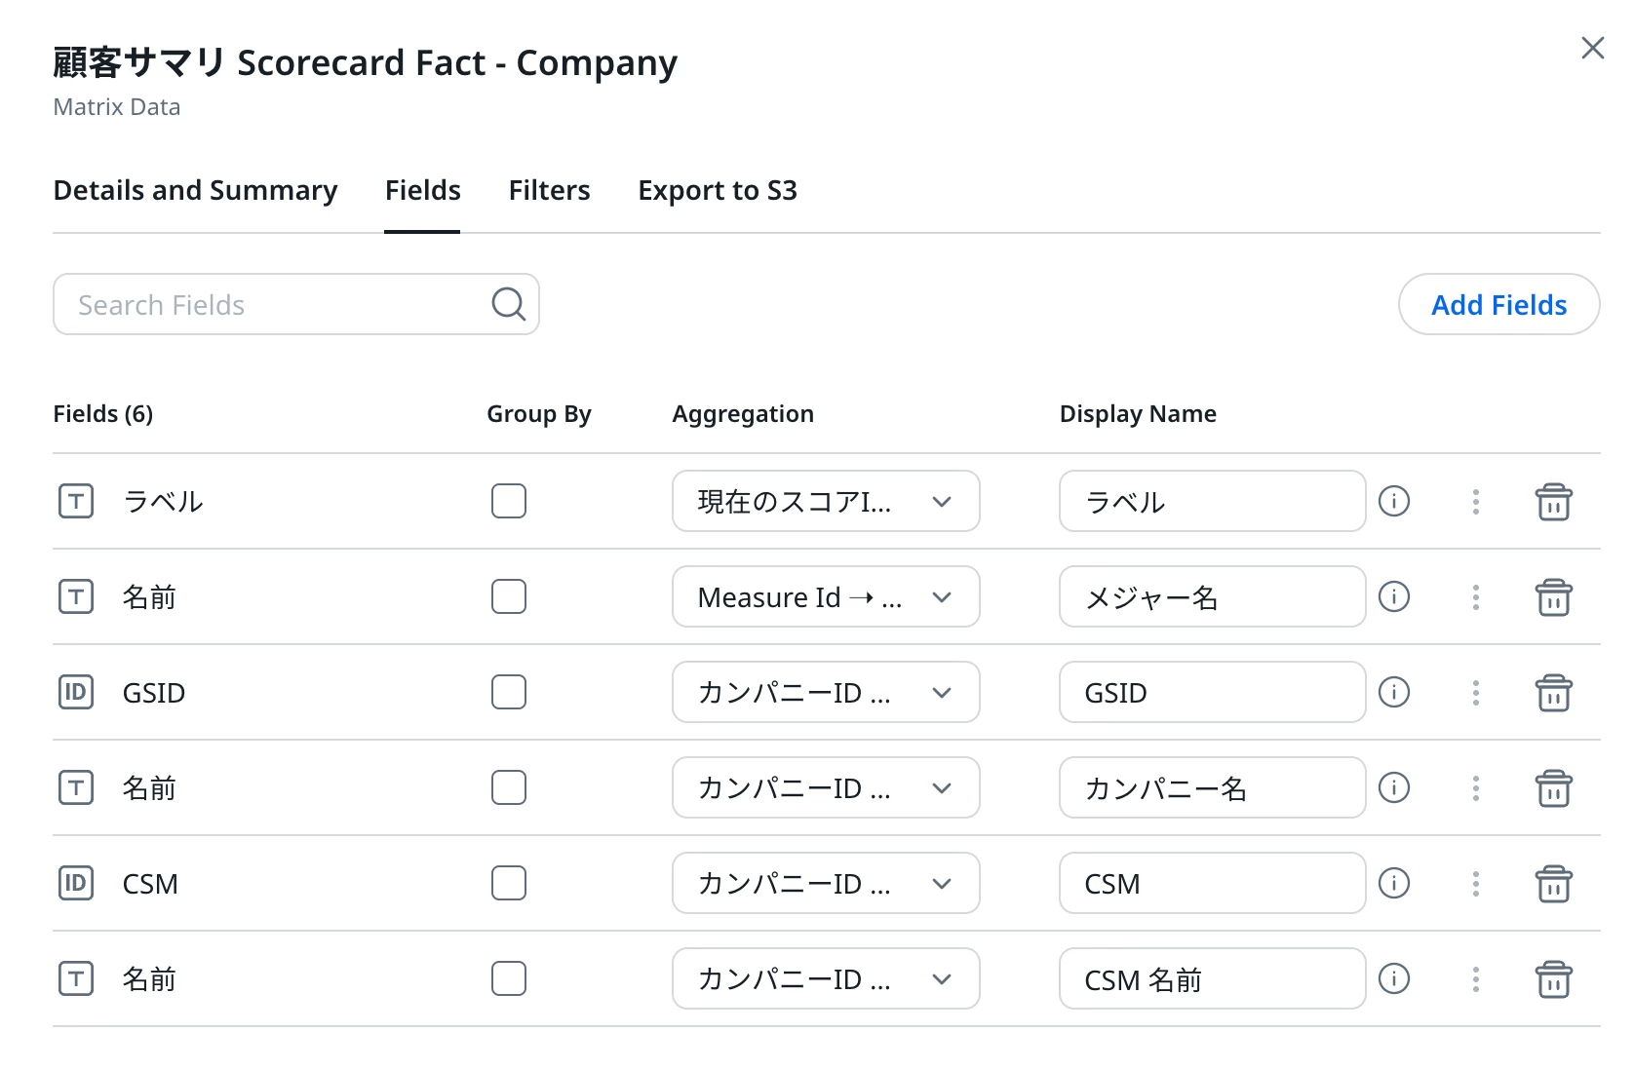The width and height of the screenshot is (1634, 1070).
Task: Enable Group By for ラベル field
Action: (509, 501)
